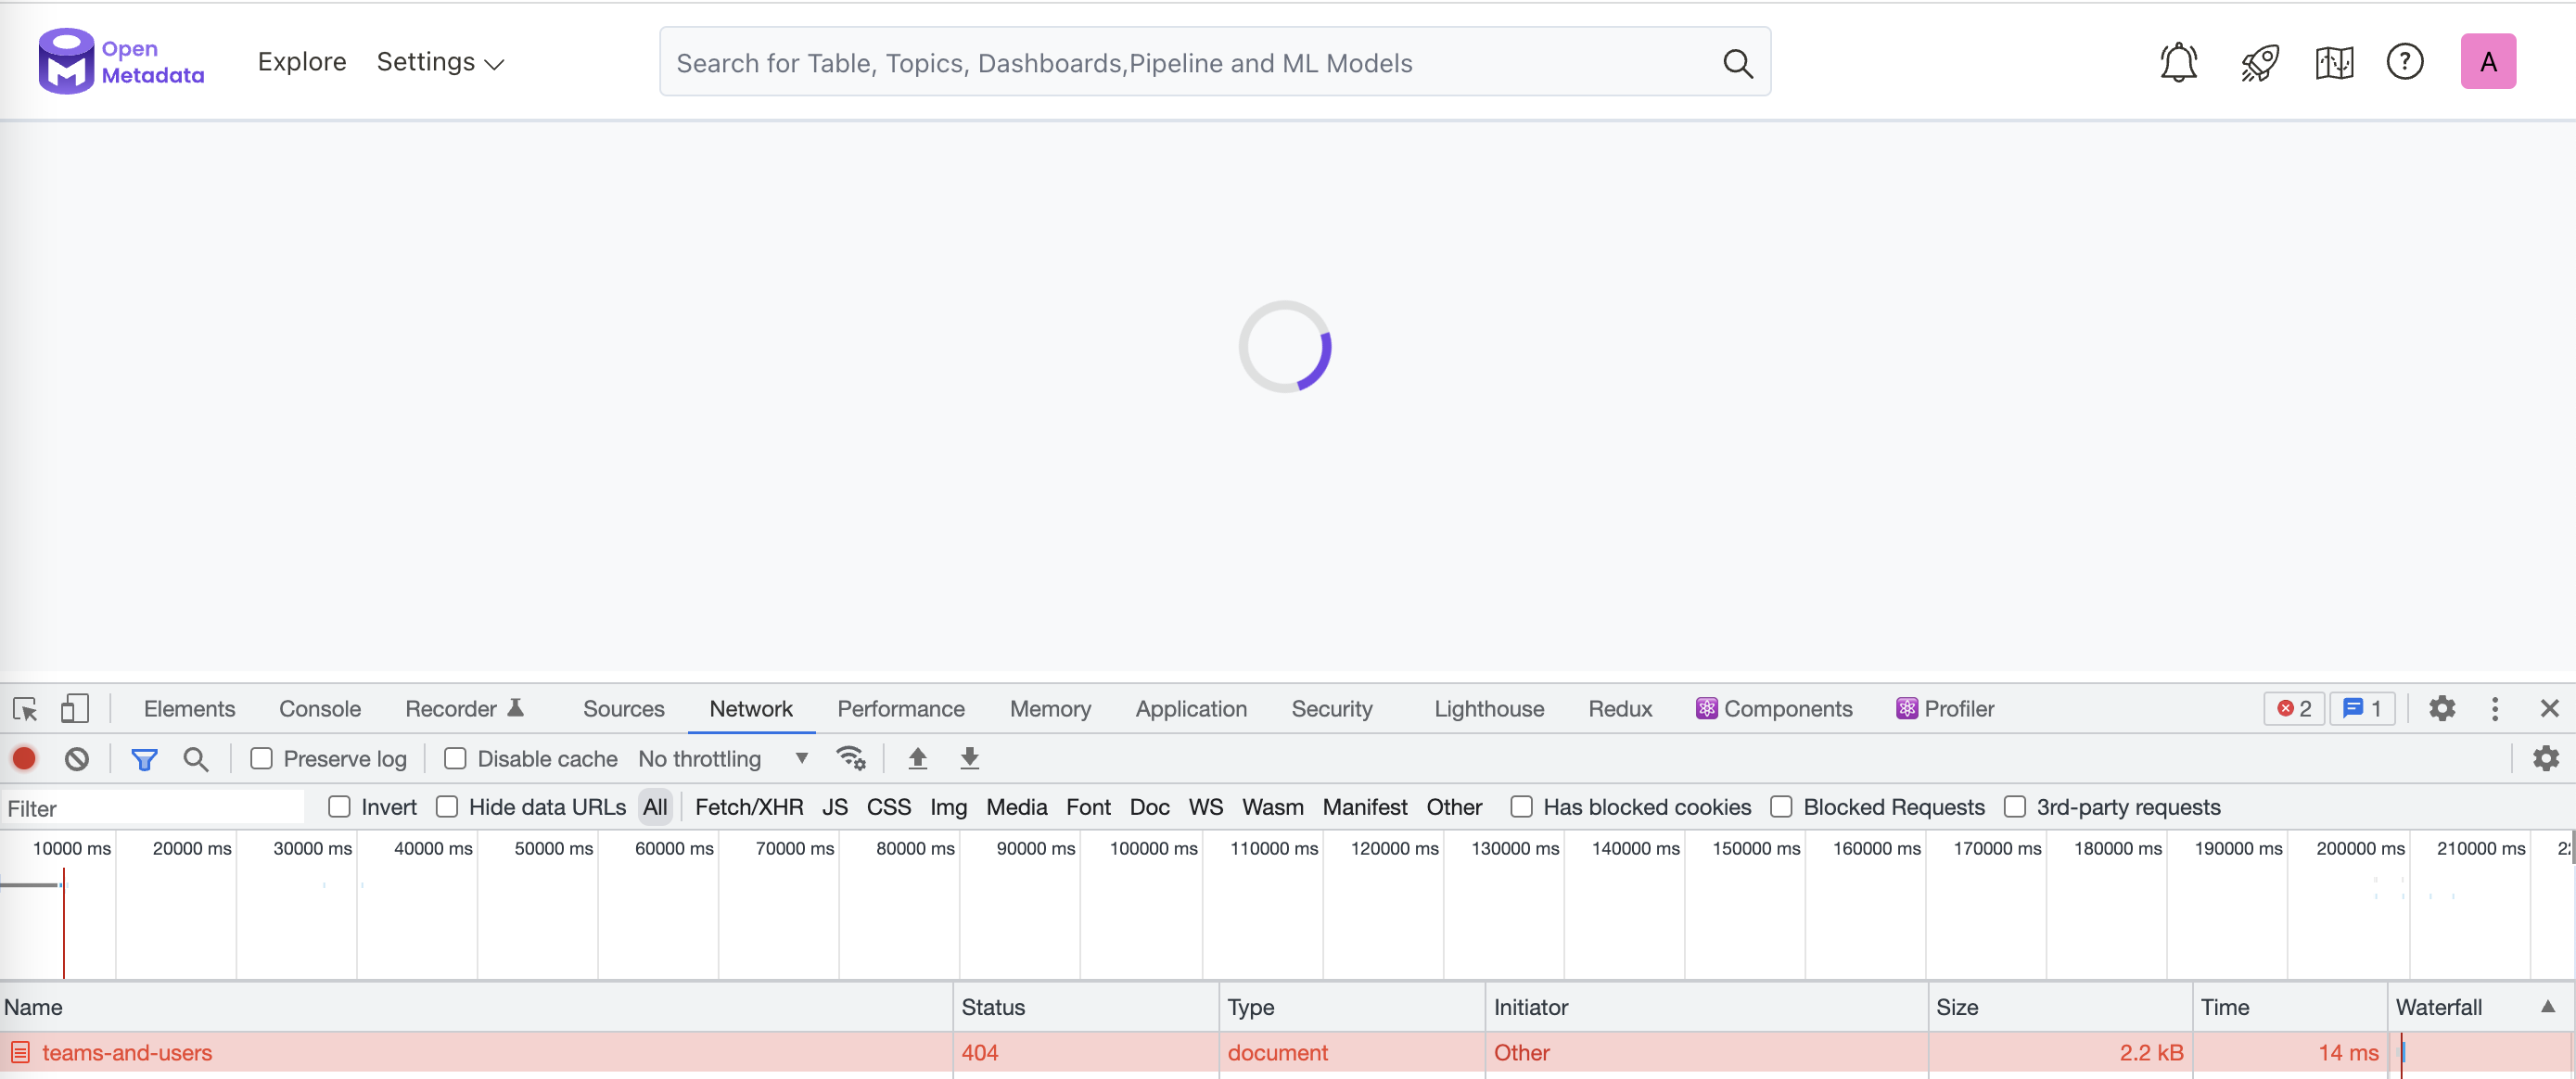Open the Application tab
Screen dimensions: 2576x1079
coord(1191,709)
